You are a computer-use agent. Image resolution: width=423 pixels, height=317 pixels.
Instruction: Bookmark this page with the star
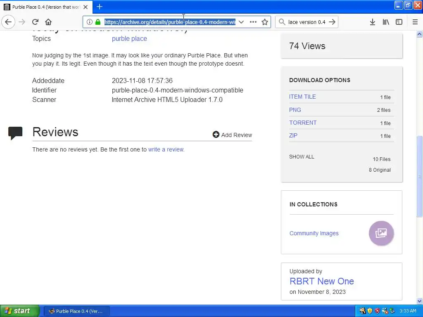[265, 22]
